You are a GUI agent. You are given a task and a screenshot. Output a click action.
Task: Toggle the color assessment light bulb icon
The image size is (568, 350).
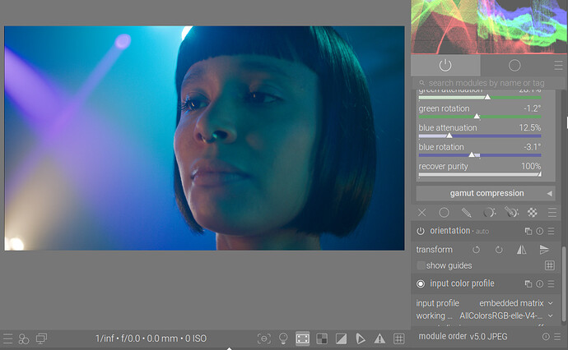coord(283,338)
